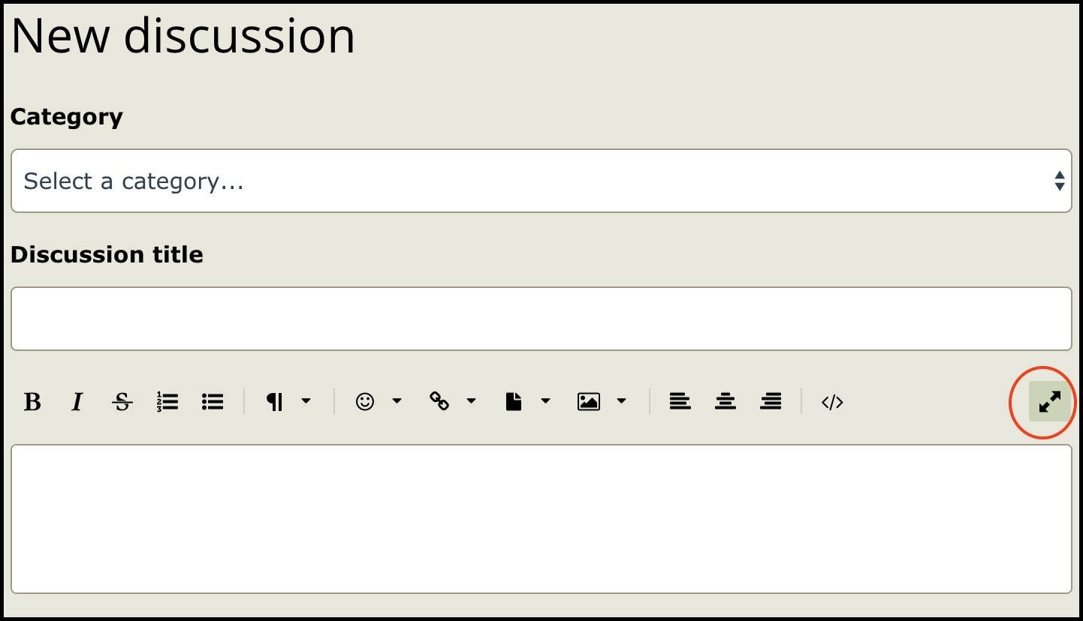Screen dimensions: 1083x621
Task: Expand the image options dropdown arrow
Action: 621,402
